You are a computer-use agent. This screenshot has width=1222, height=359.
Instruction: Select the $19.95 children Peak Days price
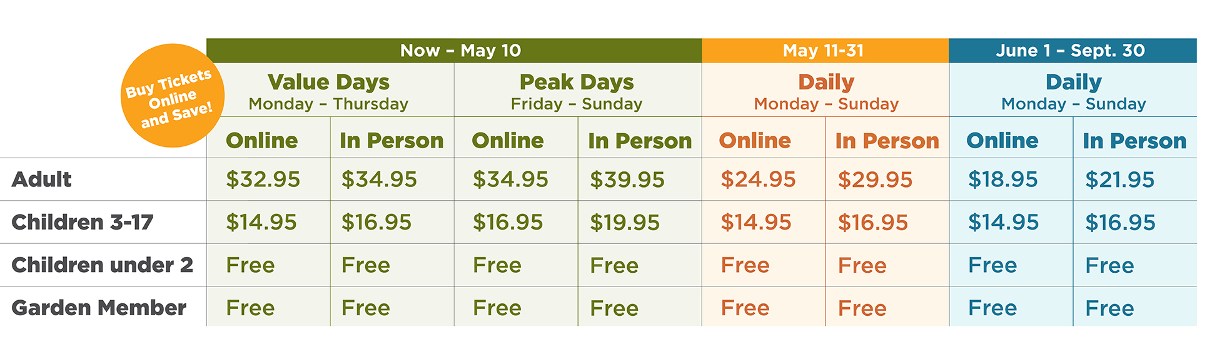coord(624,223)
